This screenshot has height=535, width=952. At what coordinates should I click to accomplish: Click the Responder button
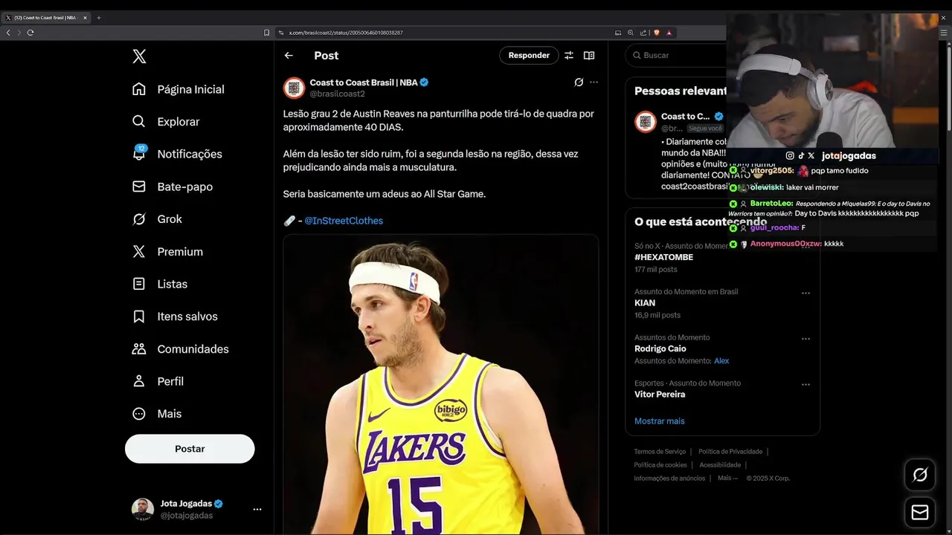529,56
